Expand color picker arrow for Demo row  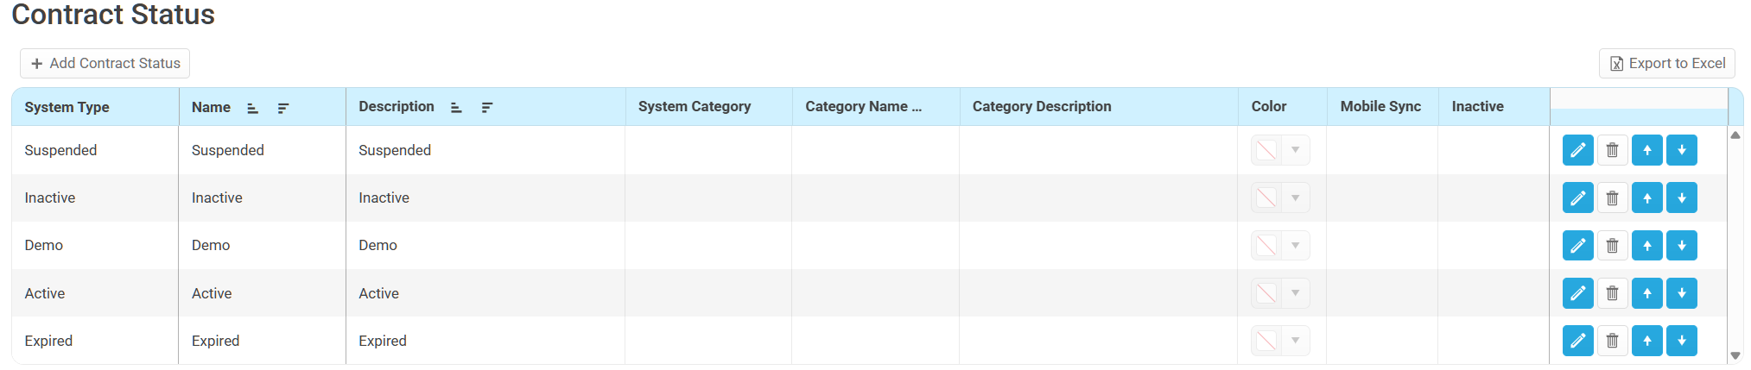(x=1295, y=245)
